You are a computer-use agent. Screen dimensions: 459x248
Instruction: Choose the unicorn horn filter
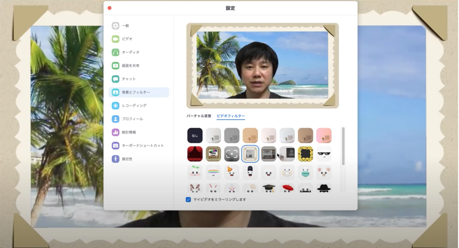(232, 188)
